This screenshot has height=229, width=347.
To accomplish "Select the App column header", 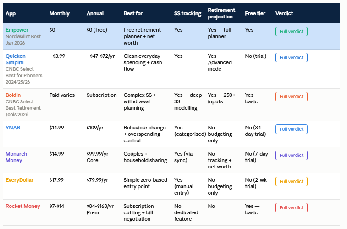I will point(11,13).
